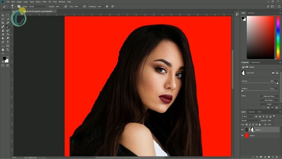The image size is (282, 159).
Task: Click the Invert button
Action: pos(269,104)
